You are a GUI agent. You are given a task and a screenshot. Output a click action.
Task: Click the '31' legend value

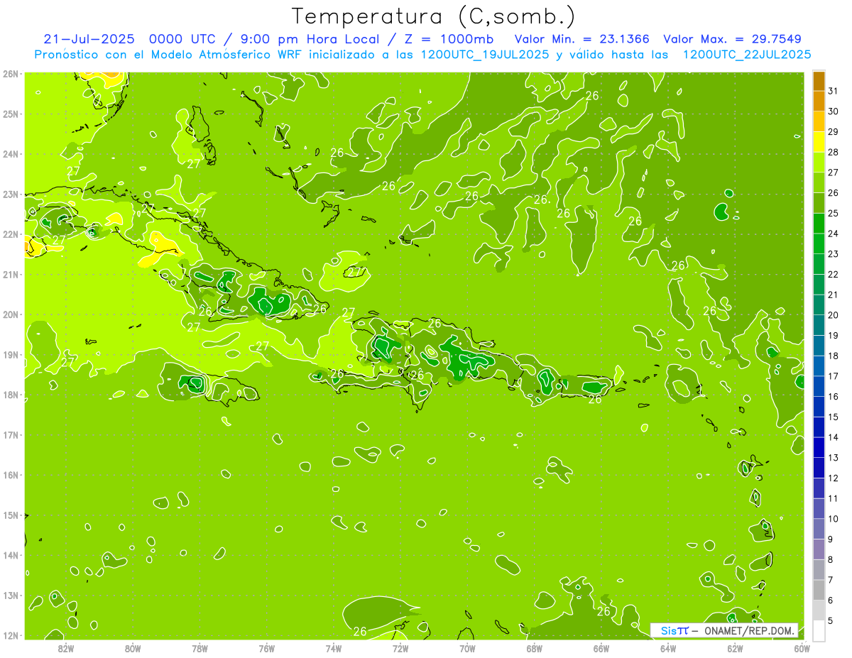coord(834,91)
